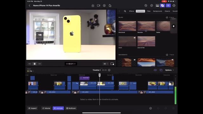Click the timeline clip-appearance icon beside Options
Image resolution: width=203 pixels, height=114 pixels.
point(161,70)
